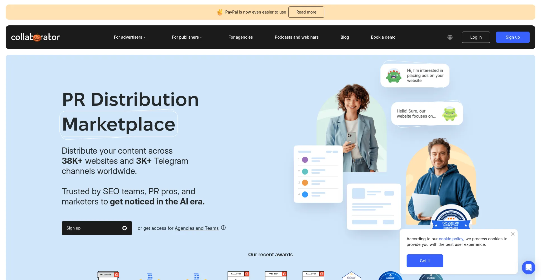
Task: Close the cookie notice with the X
Action: pos(513,234)
